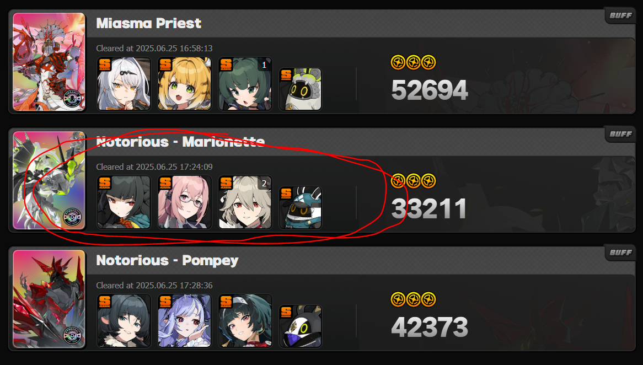The width and height of the screenshot is (643, 365).
Task: Click the blue rabbit-eared Bangboo icon
Action: click(301, 208)
